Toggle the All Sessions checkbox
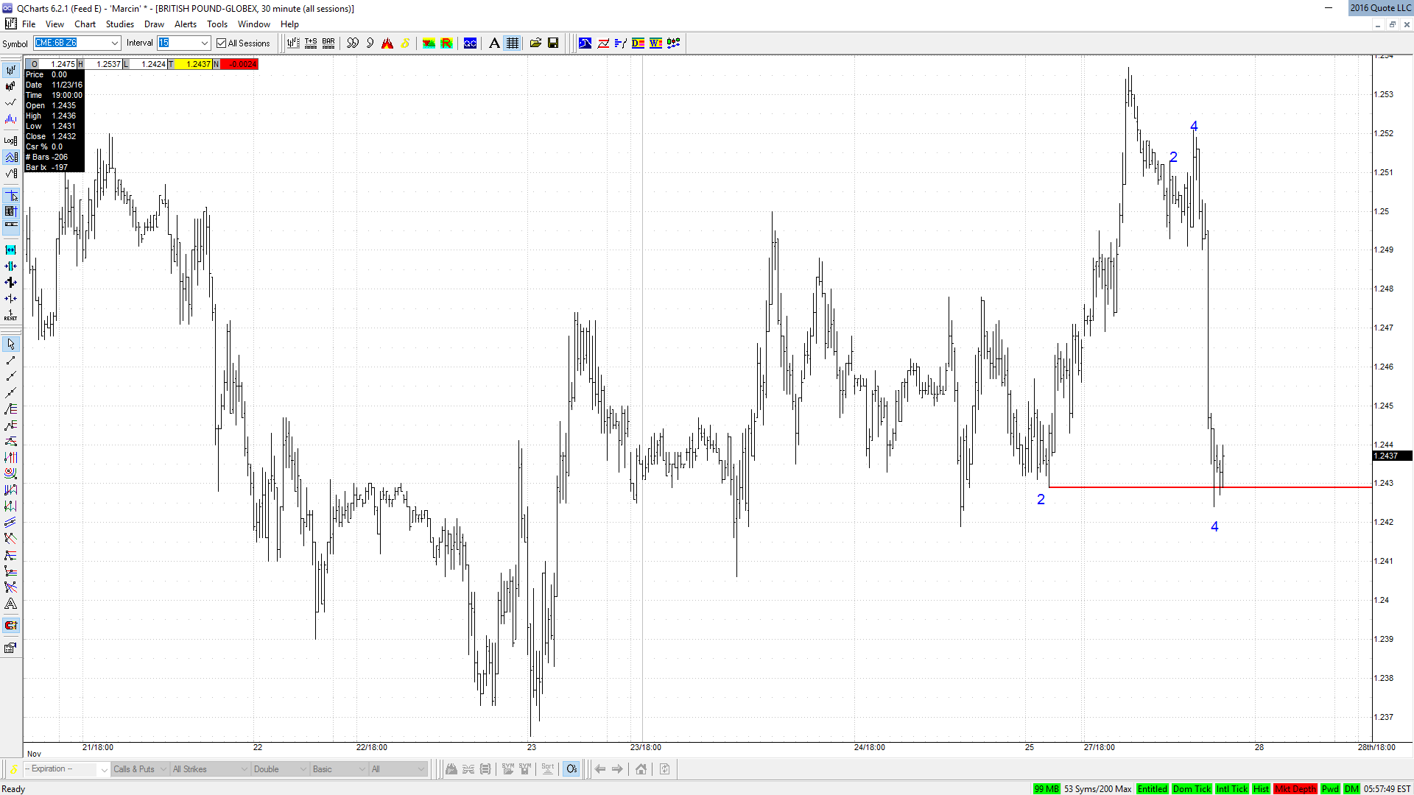The width and height of the screenshot is (1414, 795). pos(221,43)
